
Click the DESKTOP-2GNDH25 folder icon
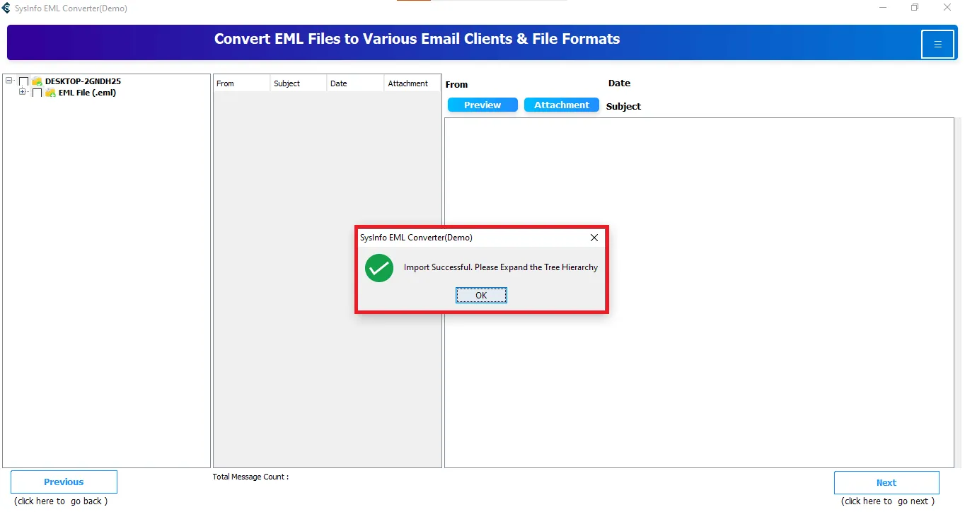37,81
